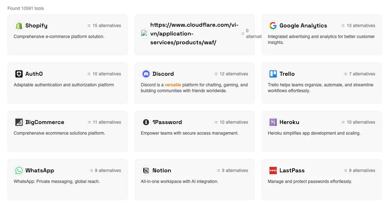Click the 1Password keyhole icon

pyautogui.click(x=146, y=122)
